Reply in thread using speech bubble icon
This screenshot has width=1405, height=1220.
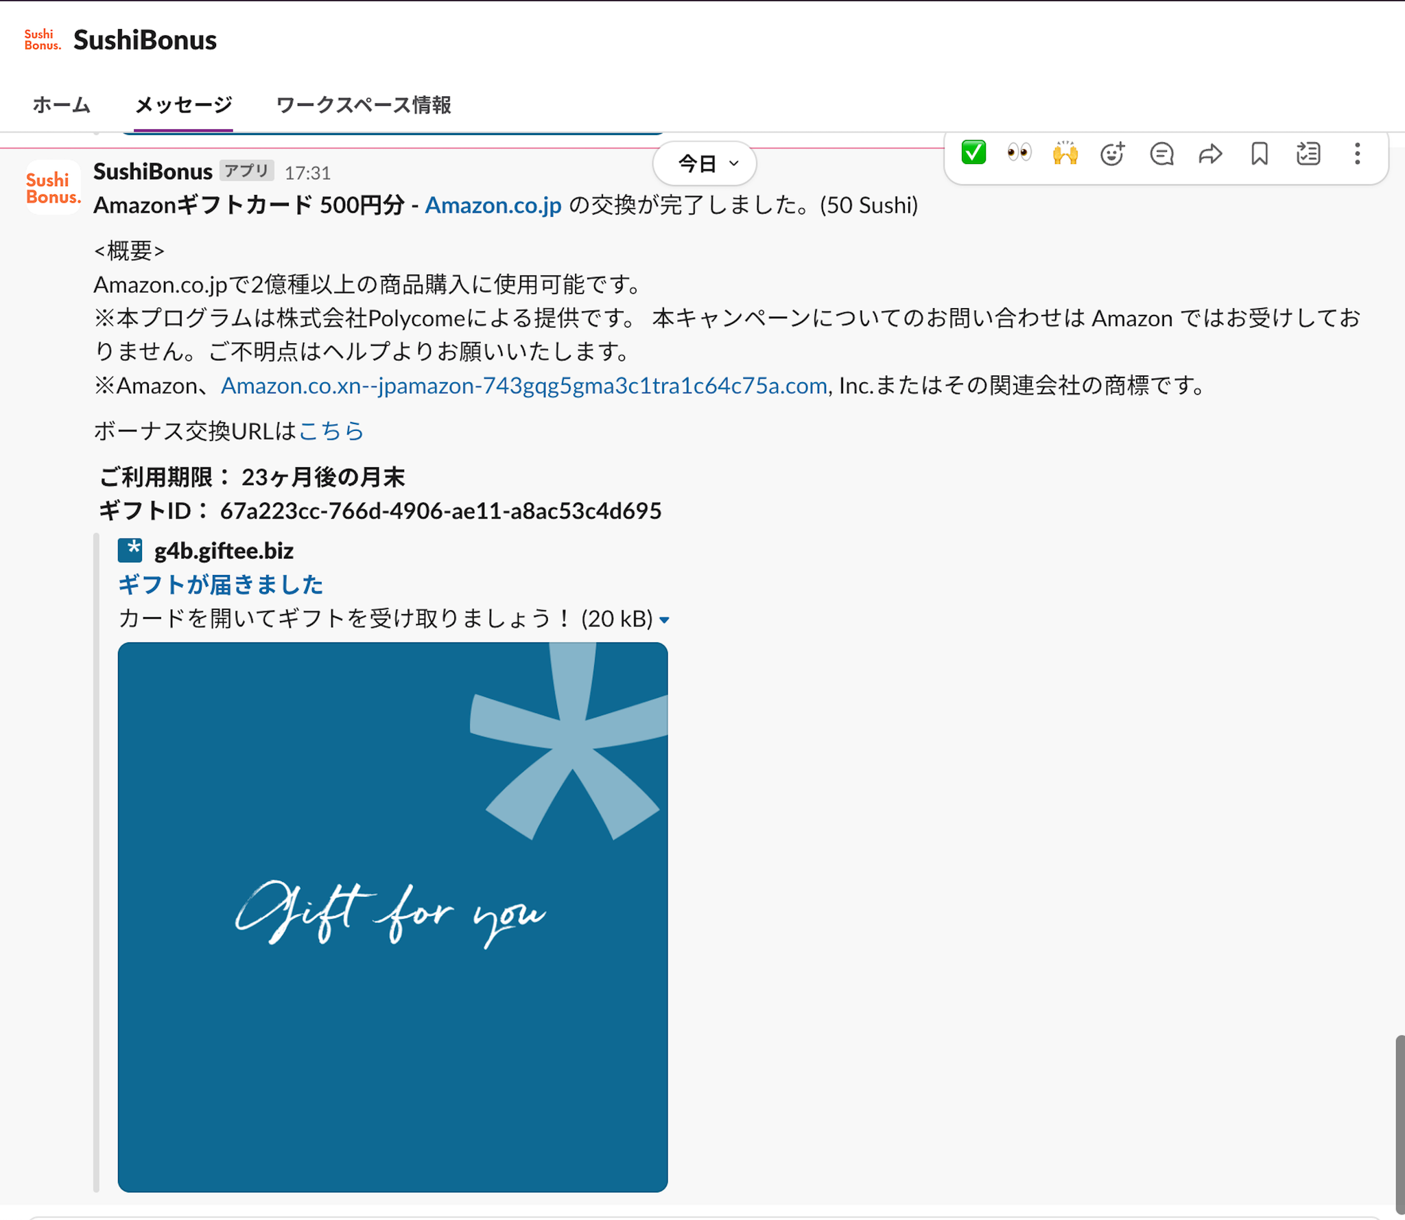[x=1161, y=153]
